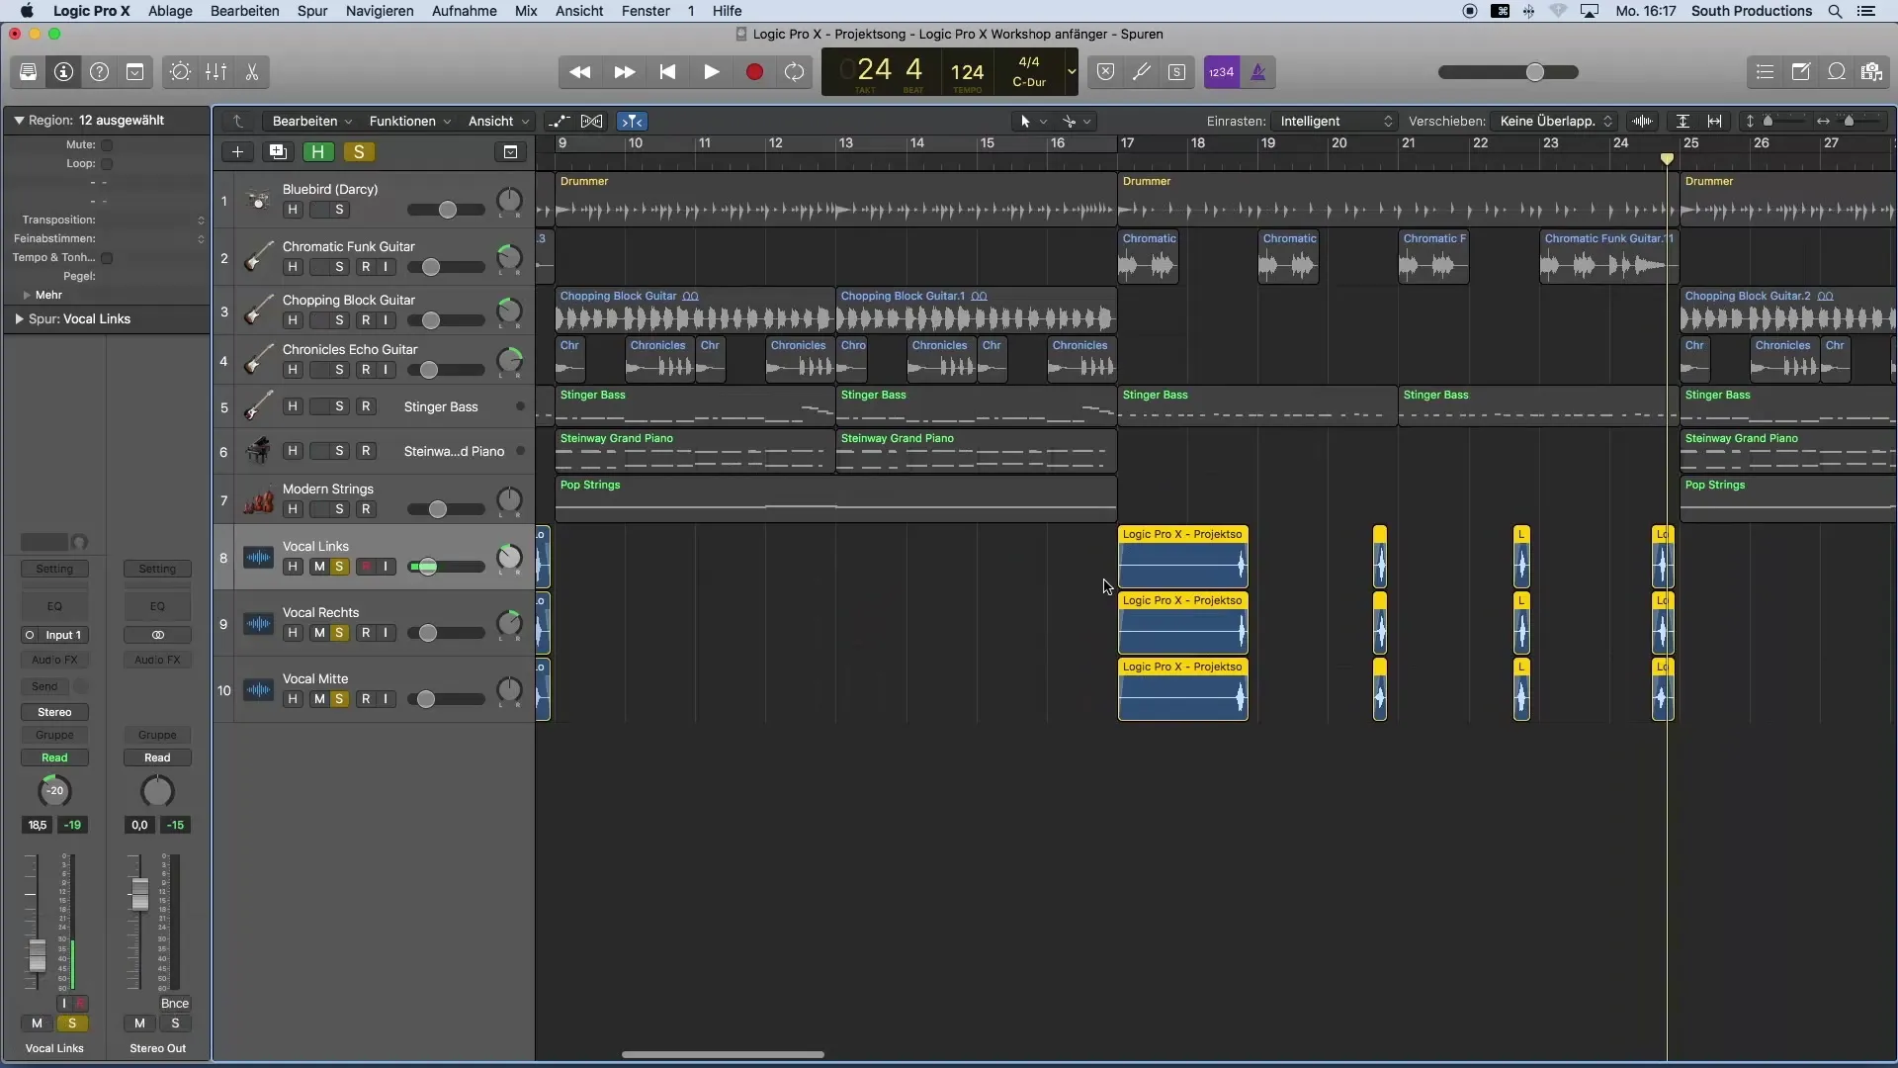This screenshot has width=1898, height=1068.
Task: Toggle the Count-in 1234 button
Action: (1222, 72)
